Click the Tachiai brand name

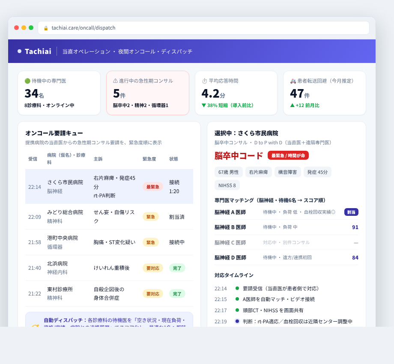[x=38, y=51]
